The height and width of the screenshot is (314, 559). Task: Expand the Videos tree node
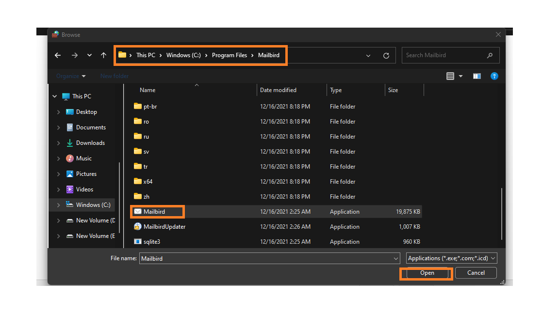coord(58,189)
